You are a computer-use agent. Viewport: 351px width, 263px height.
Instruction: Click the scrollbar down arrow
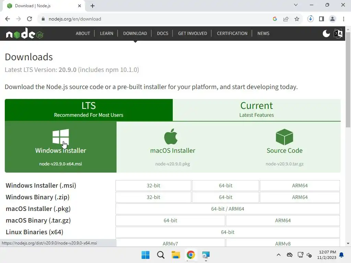point(348,243)
